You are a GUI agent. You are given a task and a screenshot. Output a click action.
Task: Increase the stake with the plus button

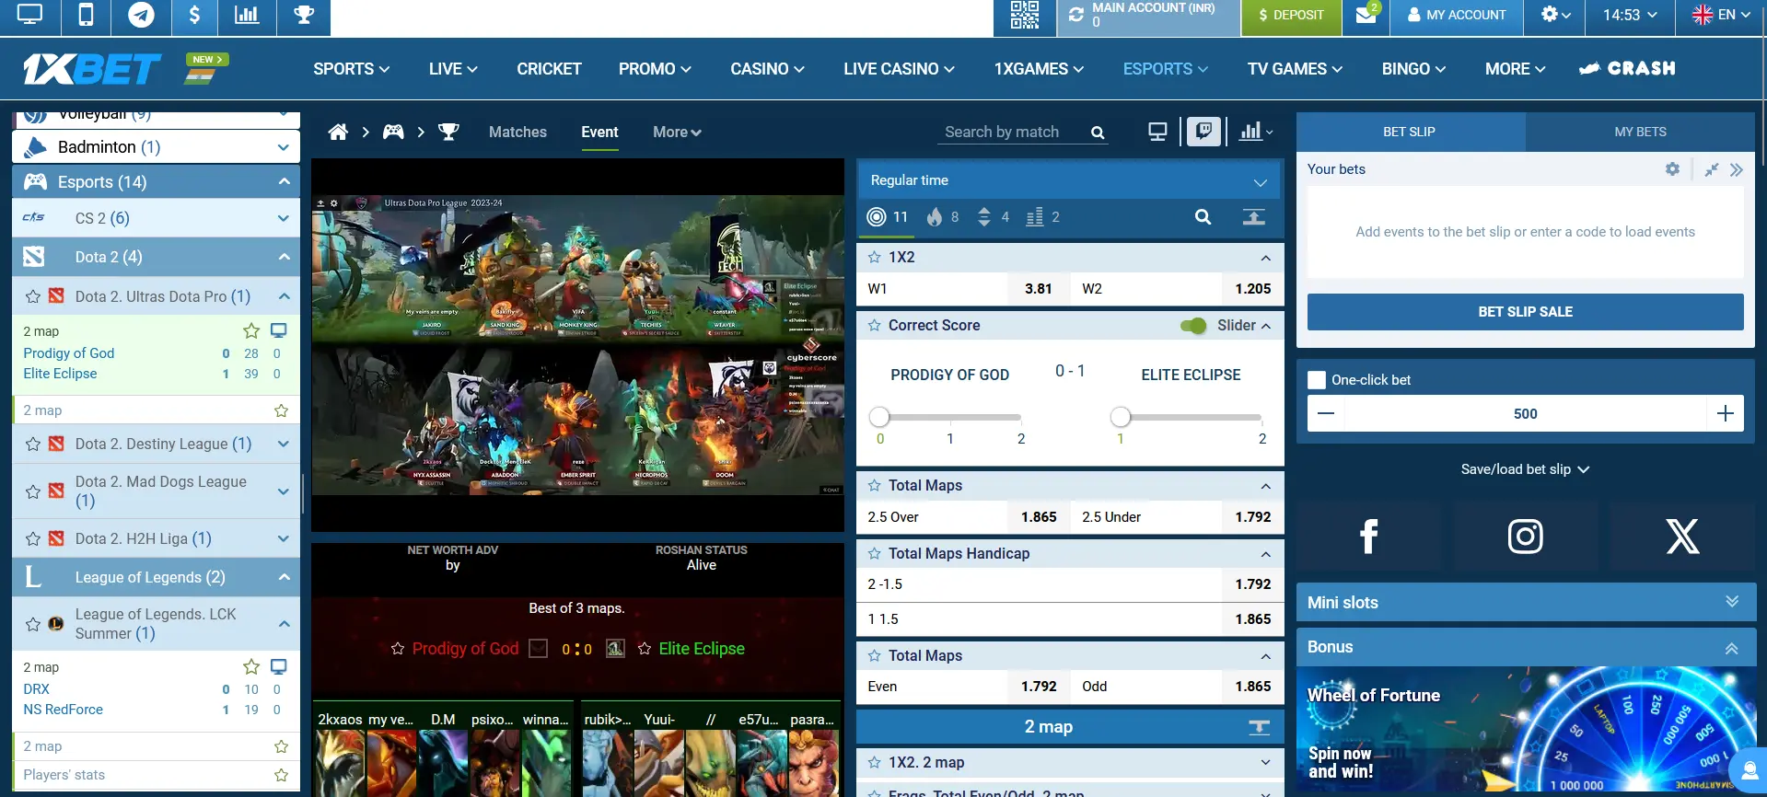tap(1726, 414)
